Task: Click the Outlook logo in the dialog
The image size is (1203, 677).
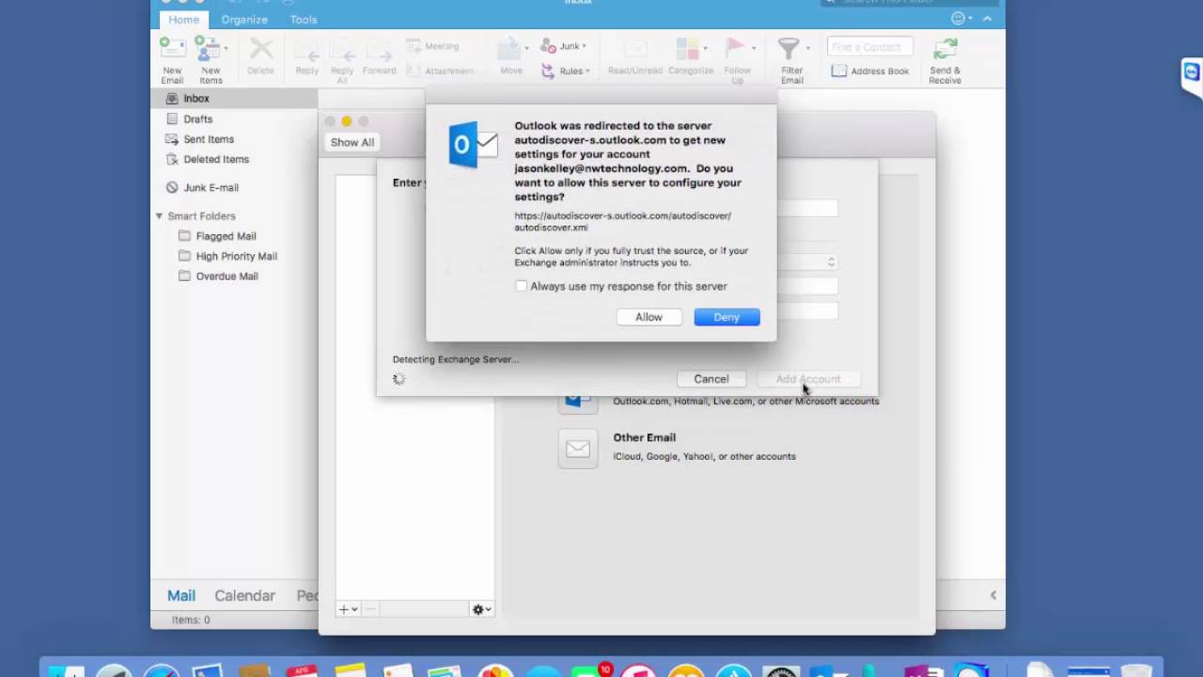Action: click(x=473, y=145)
